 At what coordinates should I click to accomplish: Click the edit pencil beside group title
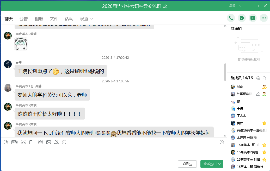tap(165, 6)
